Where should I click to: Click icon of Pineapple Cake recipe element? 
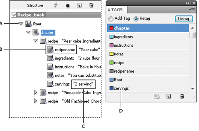click(x=43, y=92)
